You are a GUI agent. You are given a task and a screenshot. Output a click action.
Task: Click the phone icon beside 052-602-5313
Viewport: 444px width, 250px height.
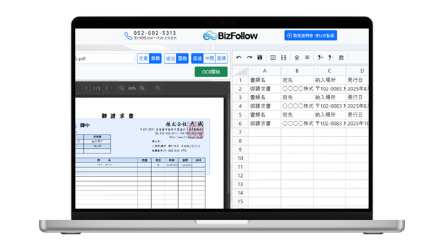pyautogui.click(x=128, y=35)
